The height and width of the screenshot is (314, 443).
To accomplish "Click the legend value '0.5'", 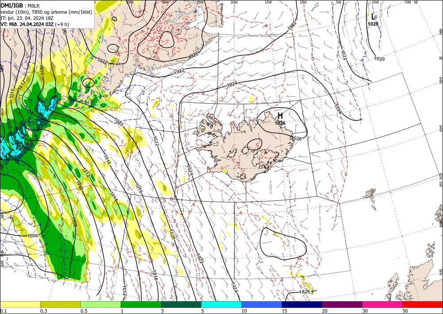I will click(x=84, y=311).
